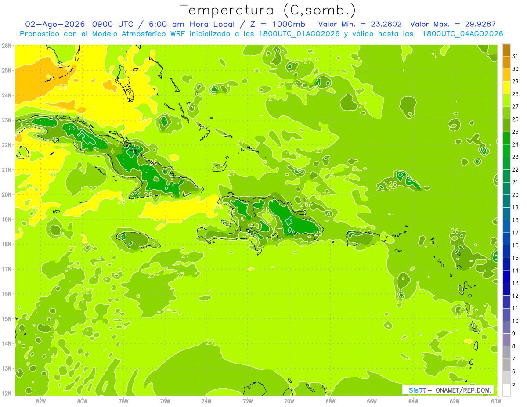Click the longitude axis label "62W"

click(455, 401)
